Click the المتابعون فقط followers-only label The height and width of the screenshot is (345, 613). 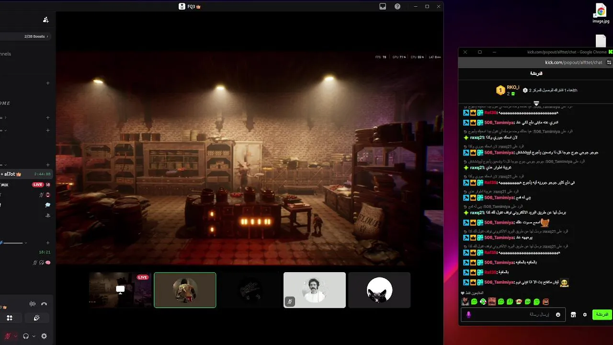475,293
